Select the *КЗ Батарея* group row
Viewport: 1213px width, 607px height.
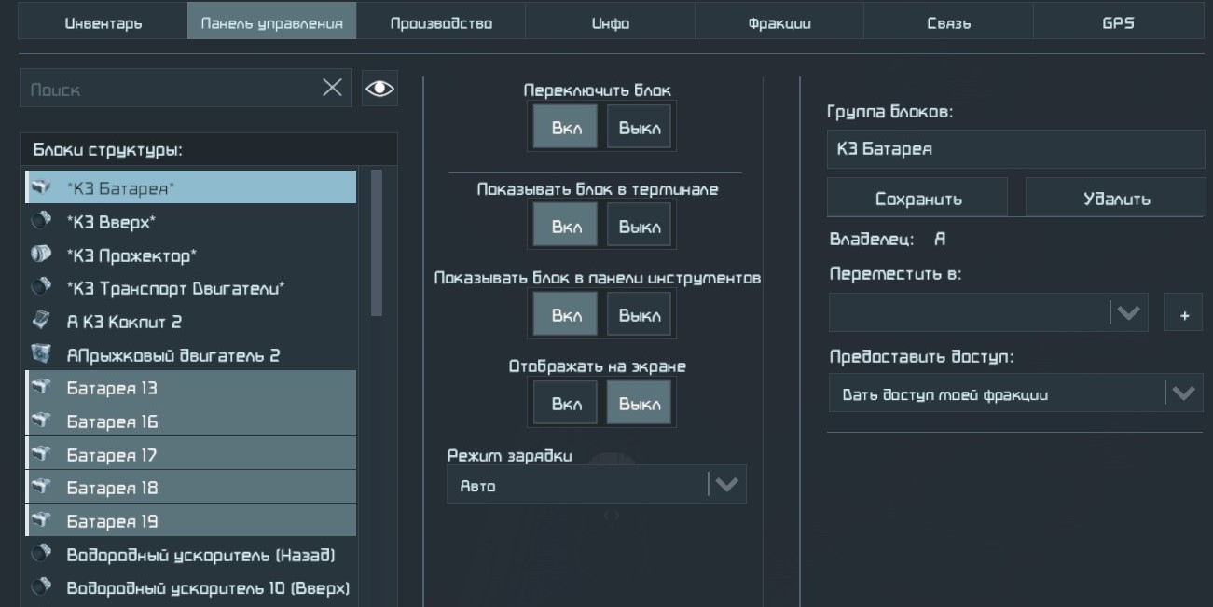pos(191,187)
